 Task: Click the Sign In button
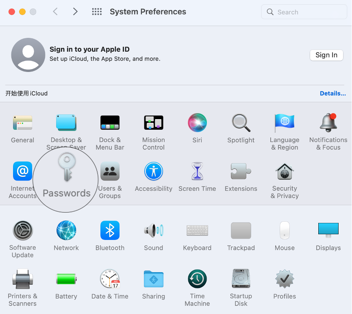coord(326,55)
